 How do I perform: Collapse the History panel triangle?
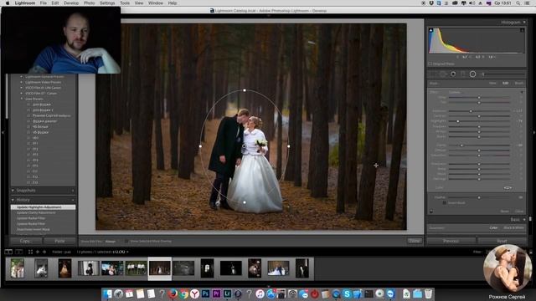pos(13,200)
